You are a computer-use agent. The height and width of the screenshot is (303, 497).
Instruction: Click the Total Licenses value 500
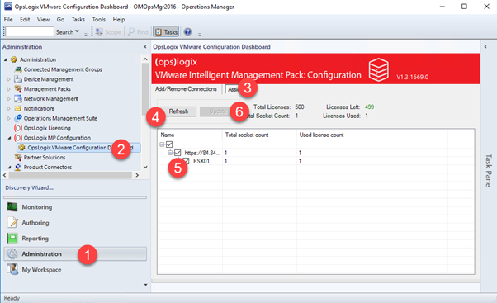300,107
